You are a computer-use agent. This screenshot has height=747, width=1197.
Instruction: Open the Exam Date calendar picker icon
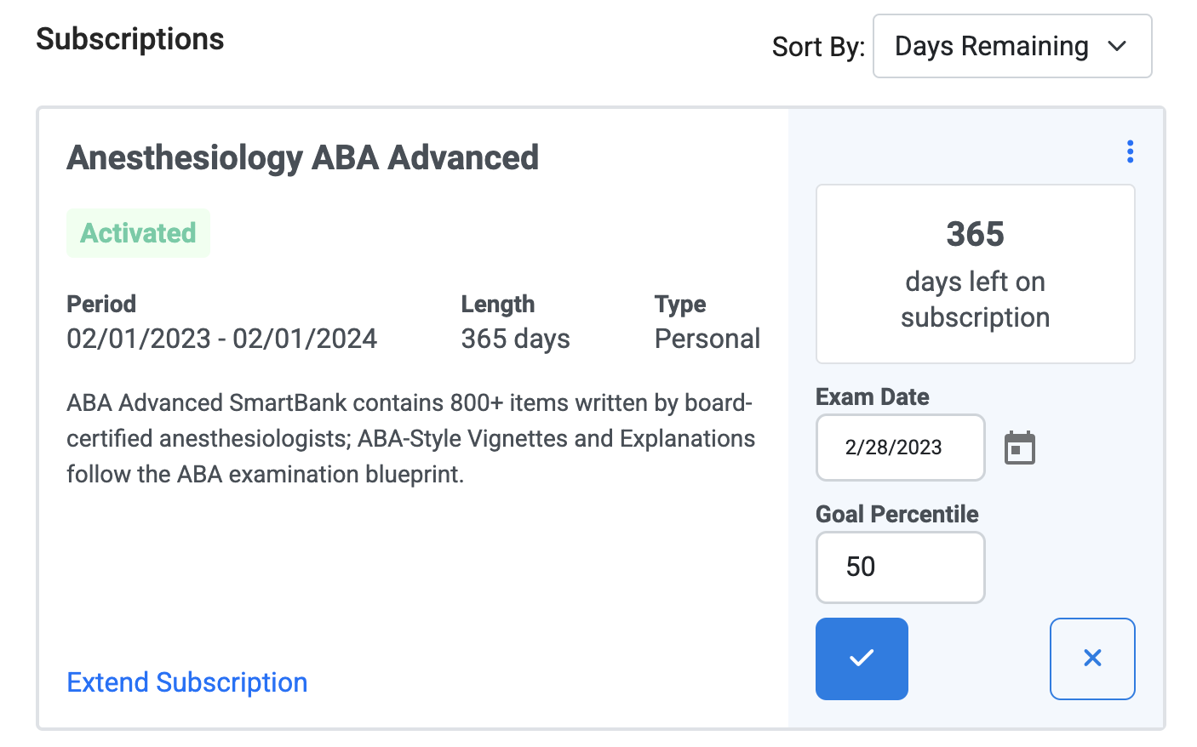point(1019,448)
